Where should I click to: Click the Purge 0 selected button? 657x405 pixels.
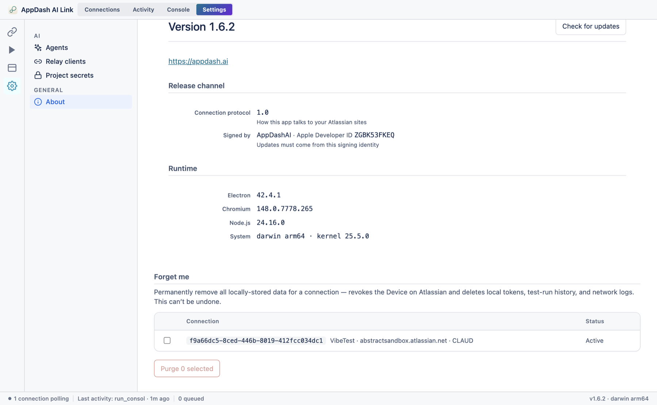(x=187, y=368)
